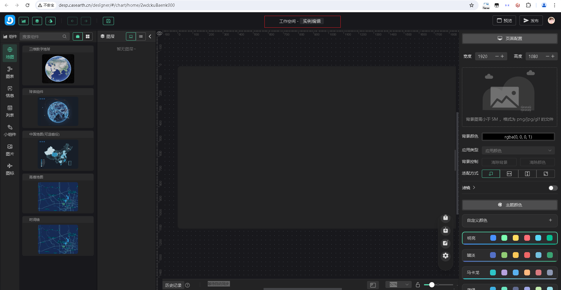This screenshot has height=290, width=561.
Task: Collapse the layers panel with arrow
Action: tap(150, 36)
